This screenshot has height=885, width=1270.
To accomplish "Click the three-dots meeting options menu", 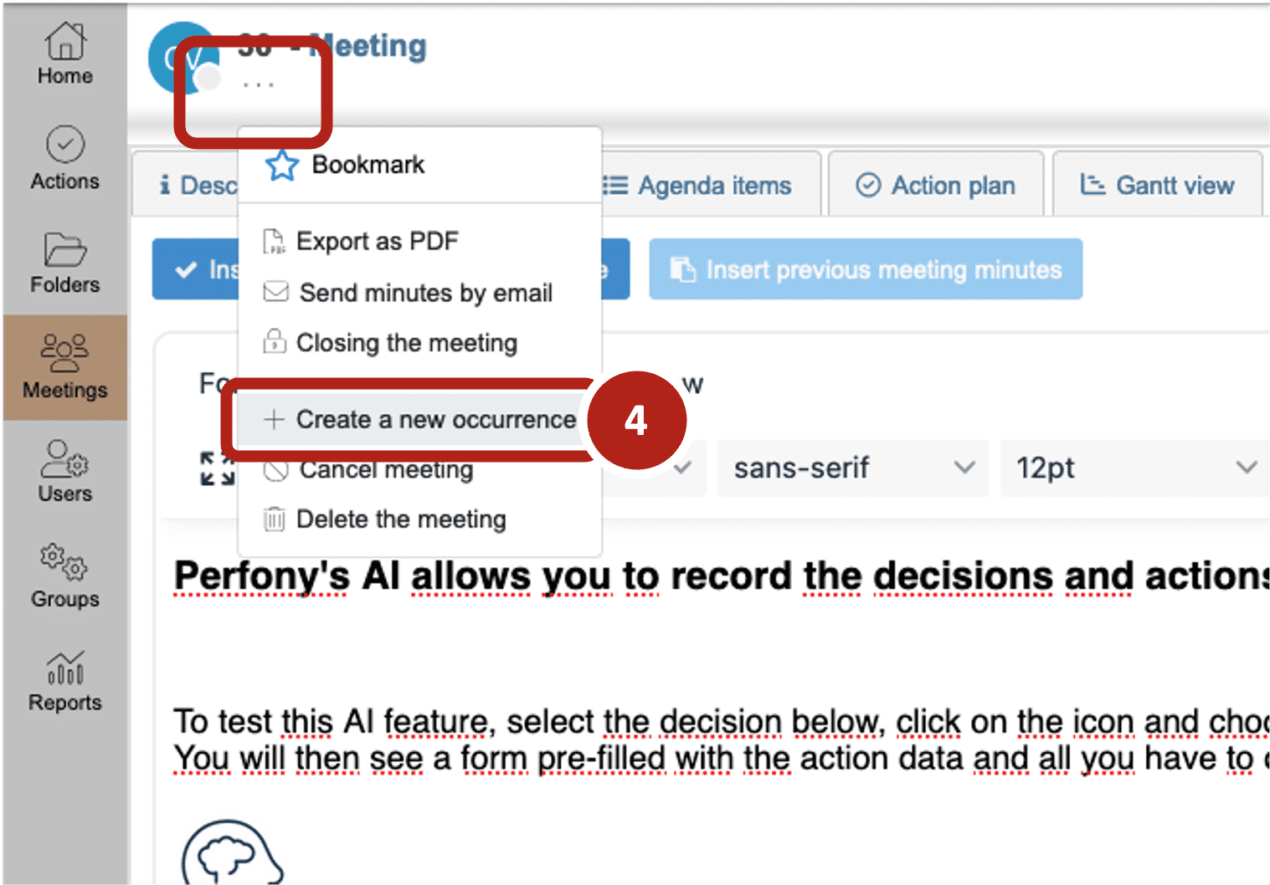I will pos(258,84).
